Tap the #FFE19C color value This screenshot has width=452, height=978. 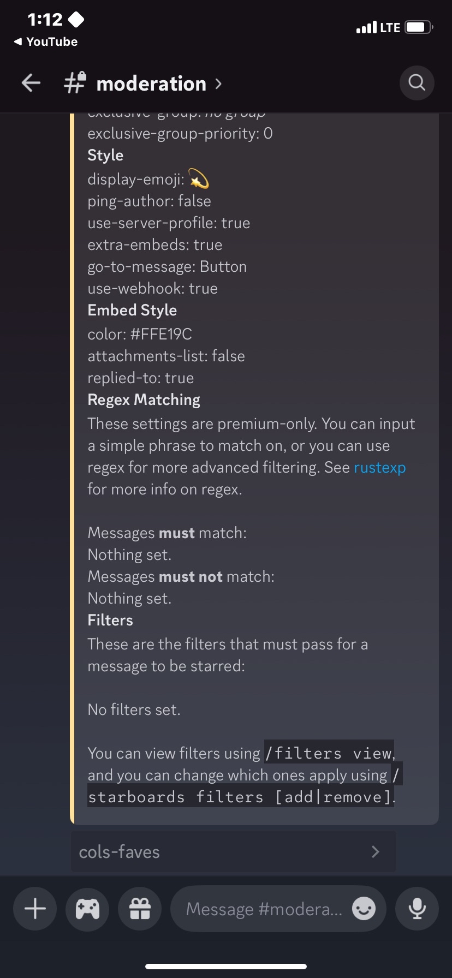[161, 334]
